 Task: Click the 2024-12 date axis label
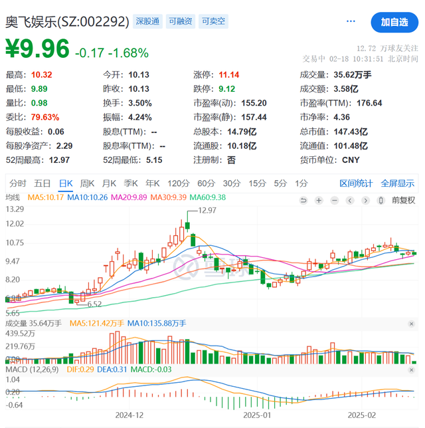tap(129, 415)
